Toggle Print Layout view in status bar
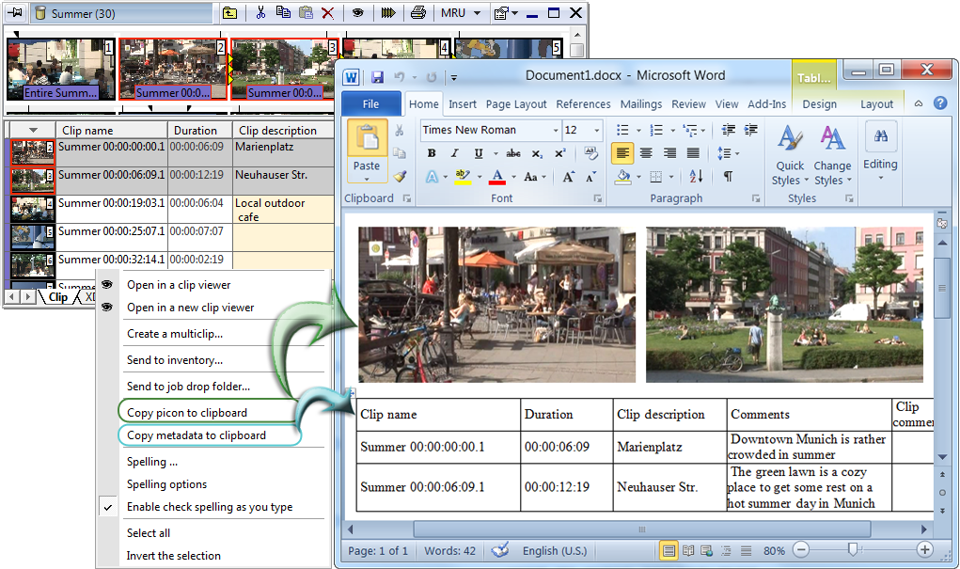The width and height of the screenshot is (960, 569). 669,550
